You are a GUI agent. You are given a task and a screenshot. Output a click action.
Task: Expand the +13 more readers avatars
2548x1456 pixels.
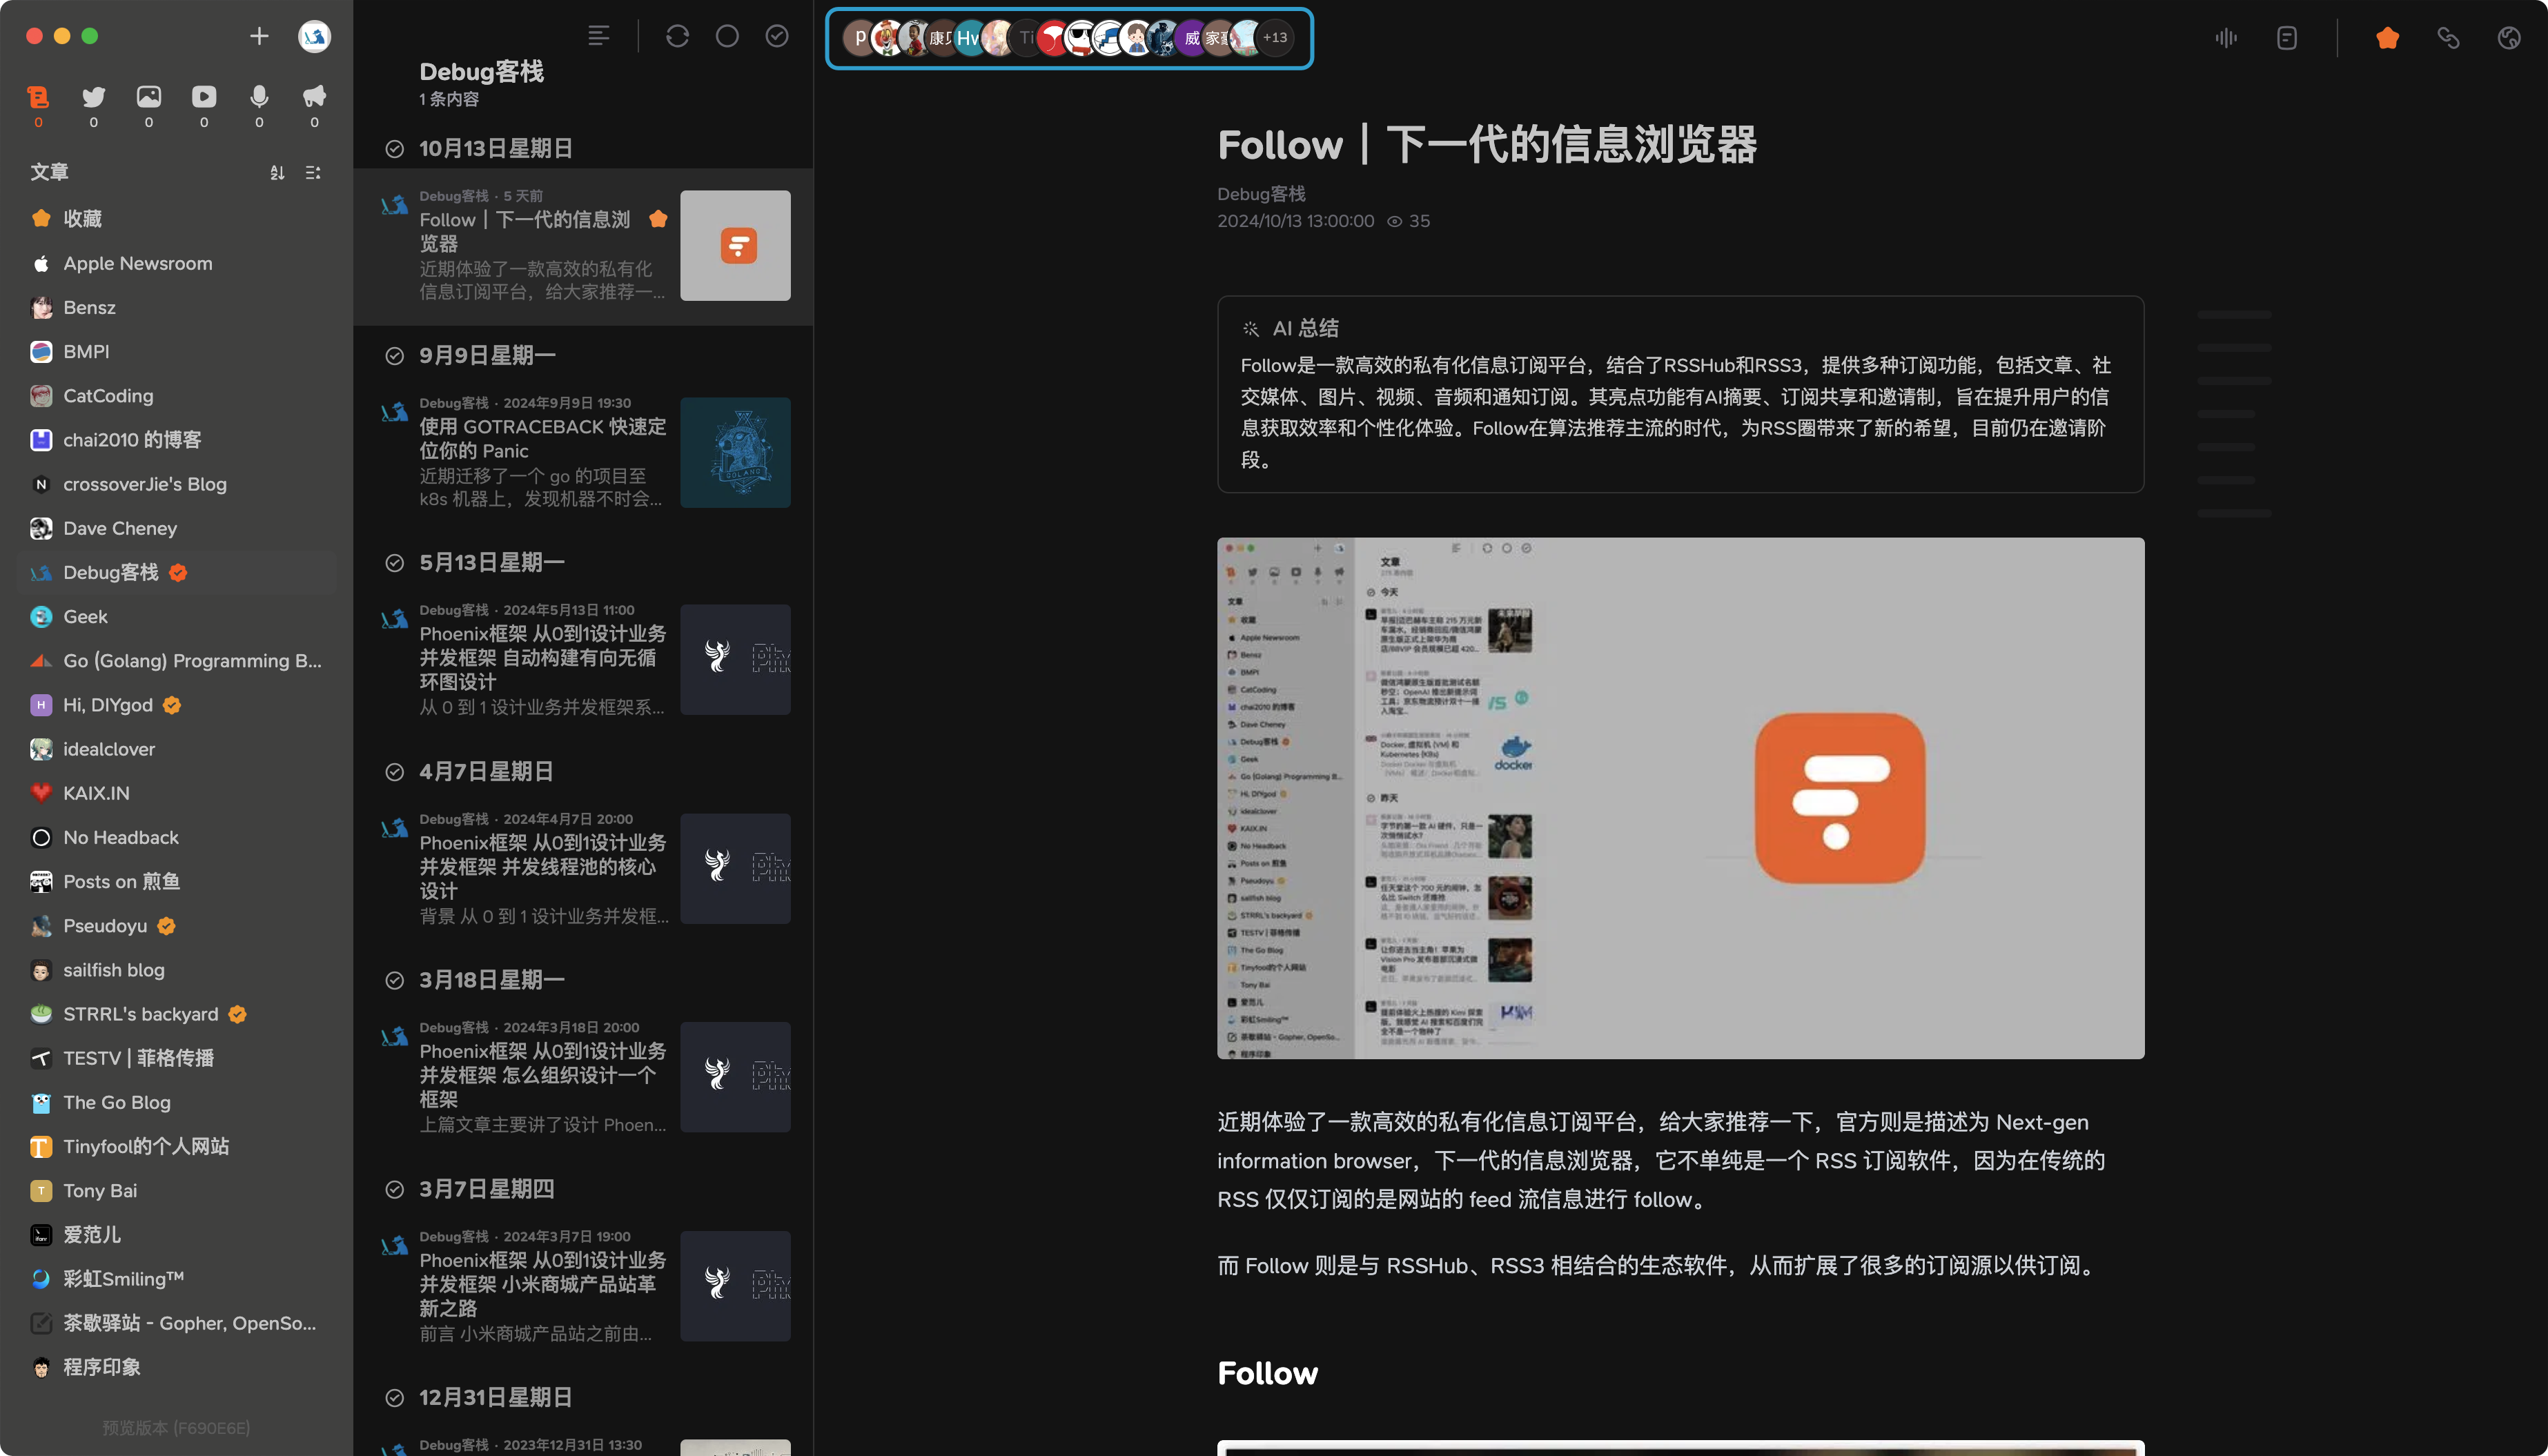pyautogui.click(x=1275, y=38)
